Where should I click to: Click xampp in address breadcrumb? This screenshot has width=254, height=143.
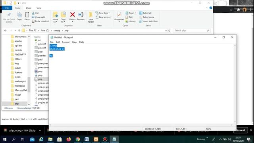[57, 31]
